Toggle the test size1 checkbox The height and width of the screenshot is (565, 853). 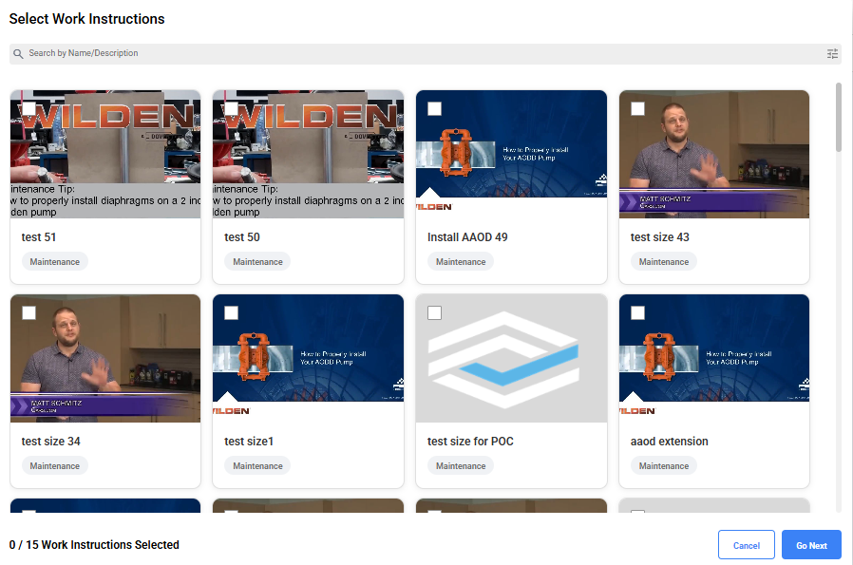(231, 312)
